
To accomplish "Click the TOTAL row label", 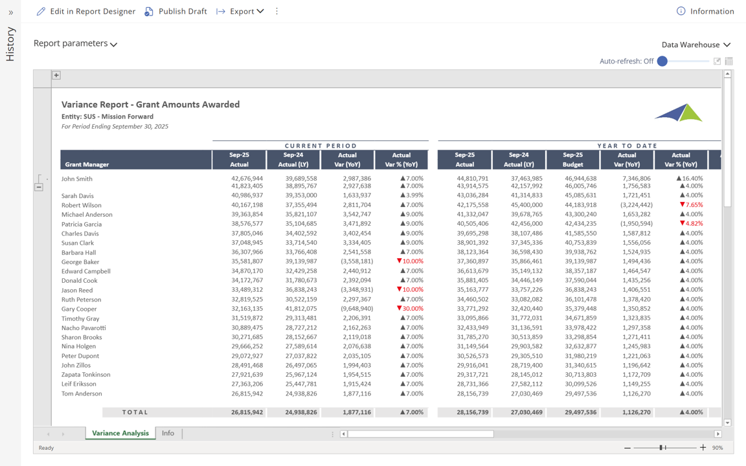I will click(135, 412).
